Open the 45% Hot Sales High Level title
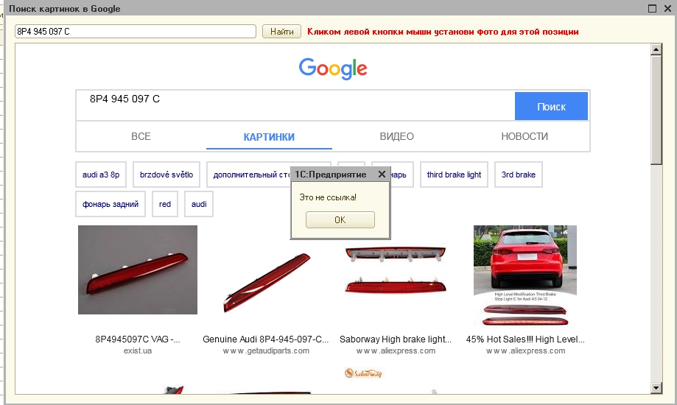 point(525,339)
